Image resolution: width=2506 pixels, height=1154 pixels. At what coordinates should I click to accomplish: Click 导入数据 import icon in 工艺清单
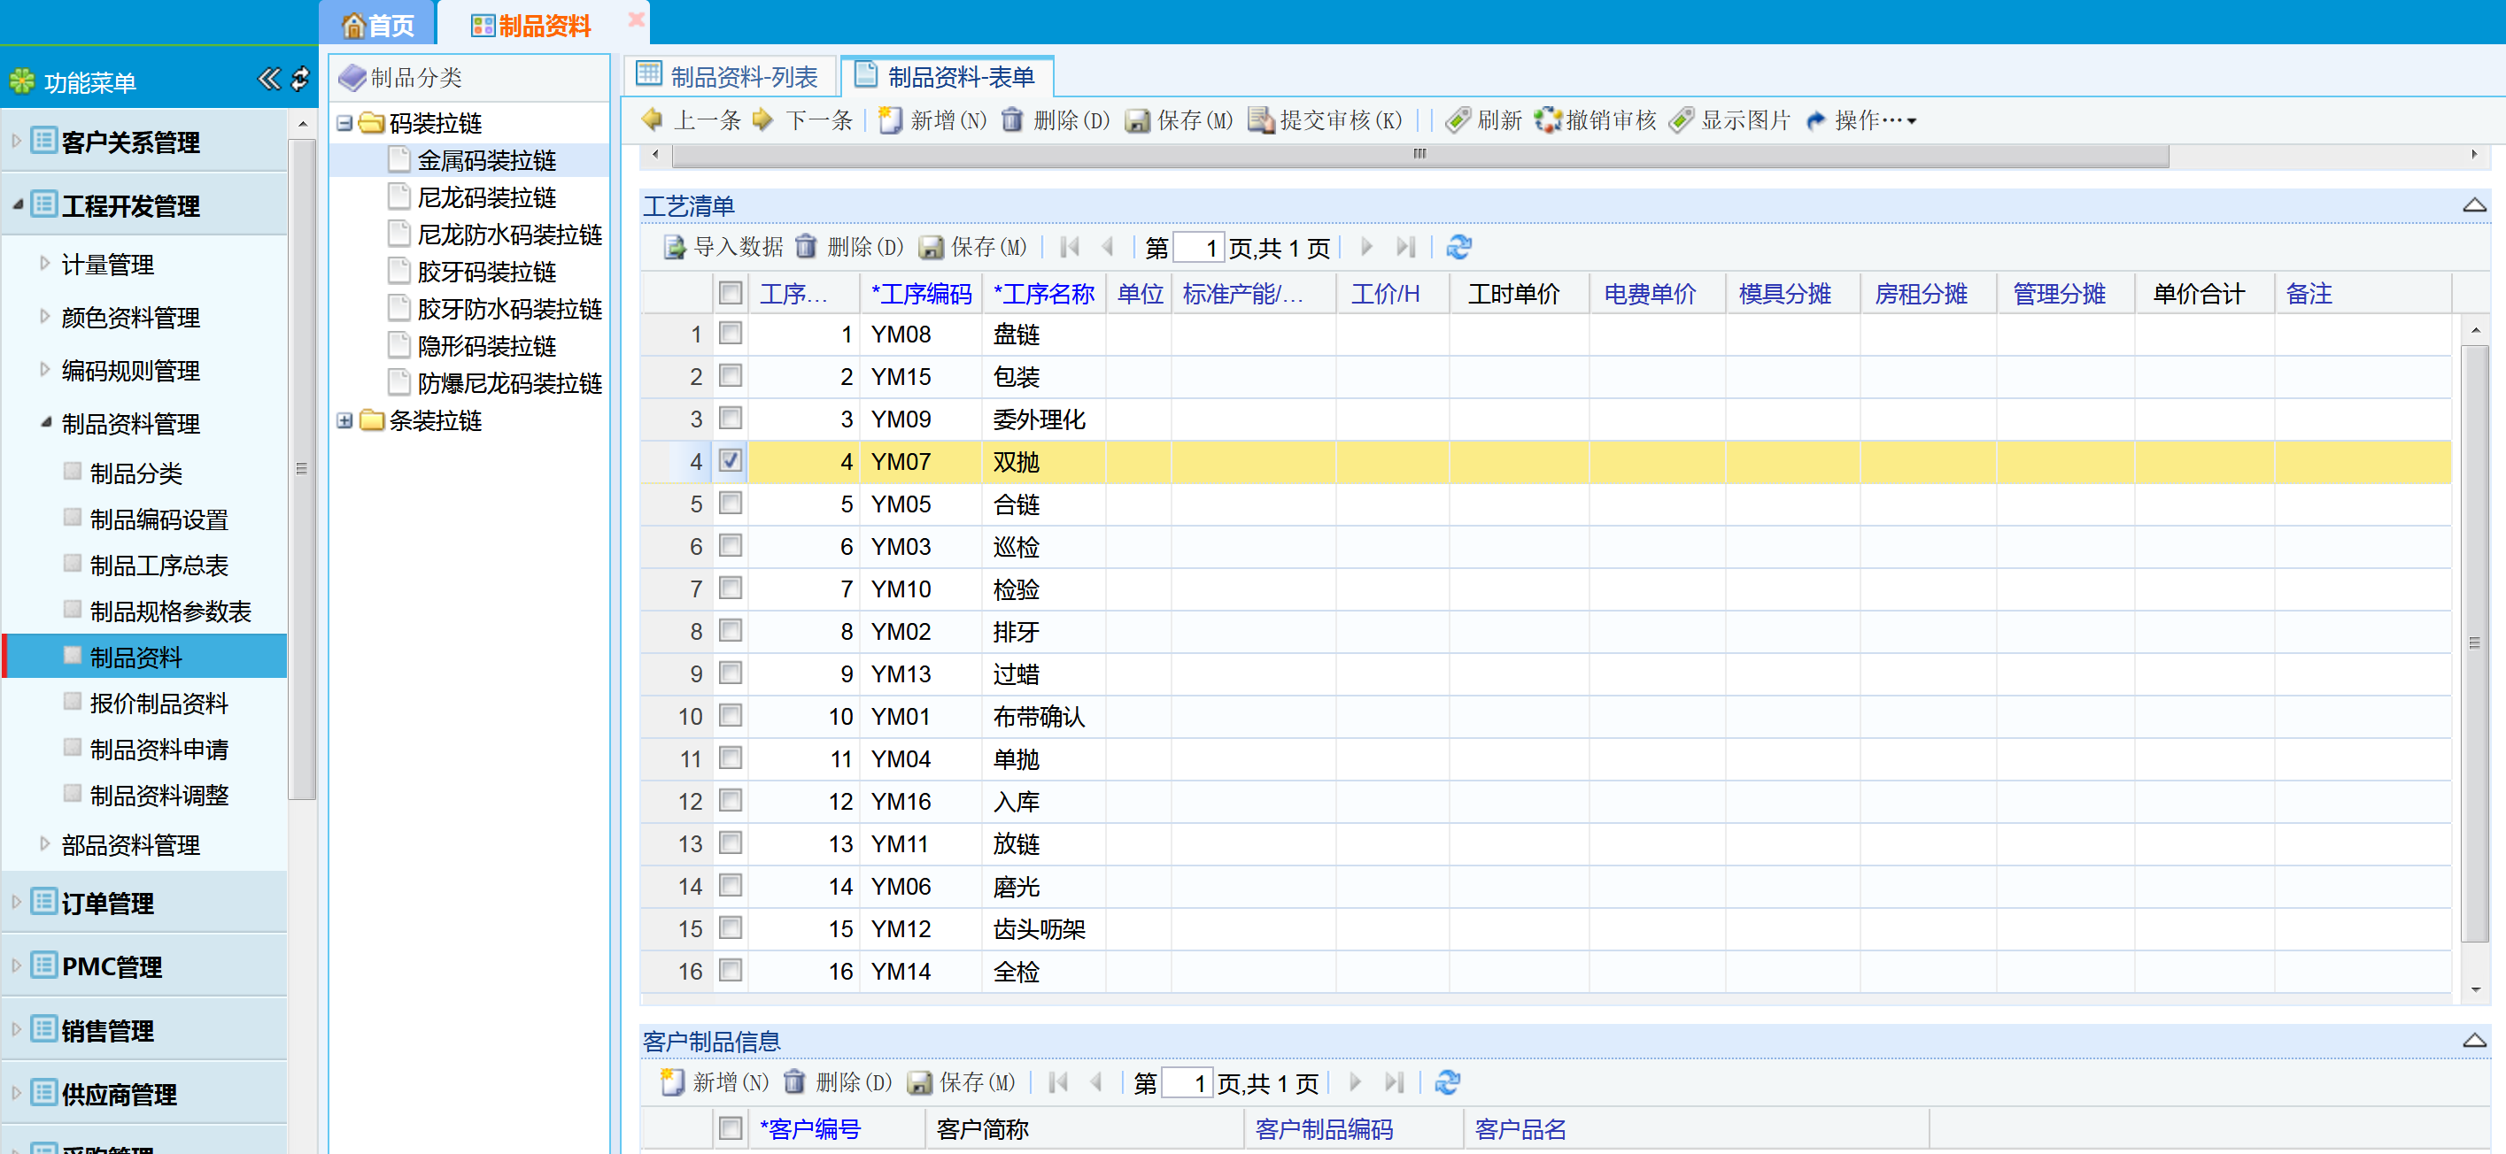(674, 247)
